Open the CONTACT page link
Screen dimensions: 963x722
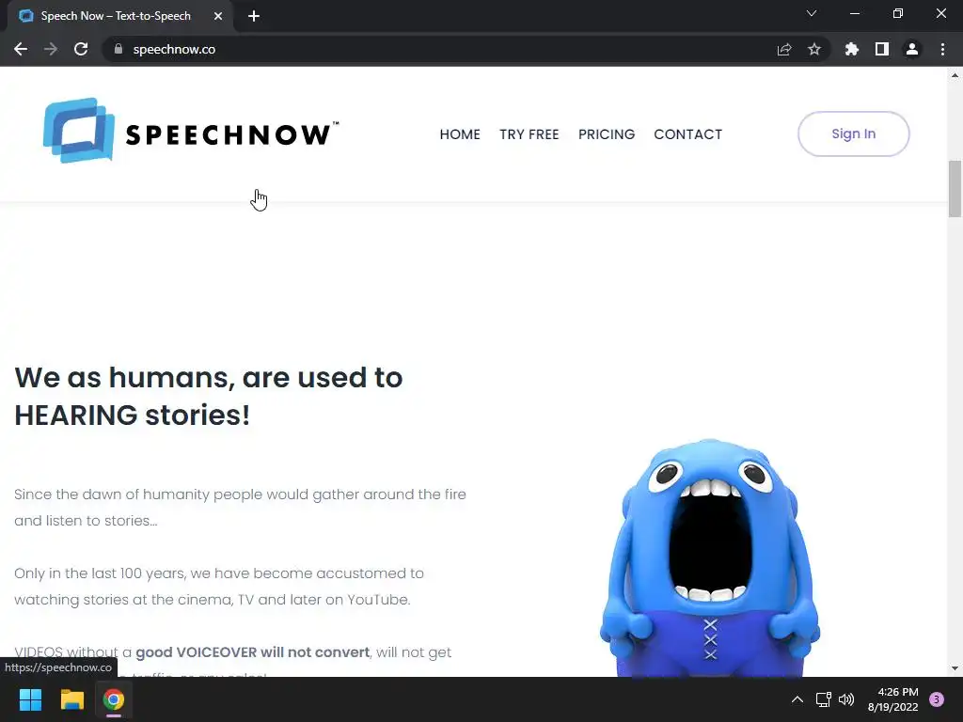pyautogui.click(x=687, y=134)
